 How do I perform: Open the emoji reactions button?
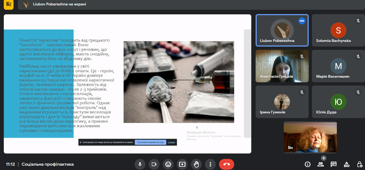point(168,164)
